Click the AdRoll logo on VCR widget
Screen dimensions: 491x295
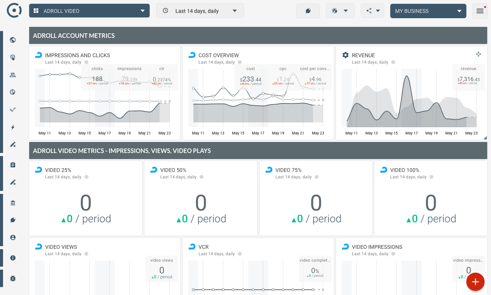(x=192, y=247)
